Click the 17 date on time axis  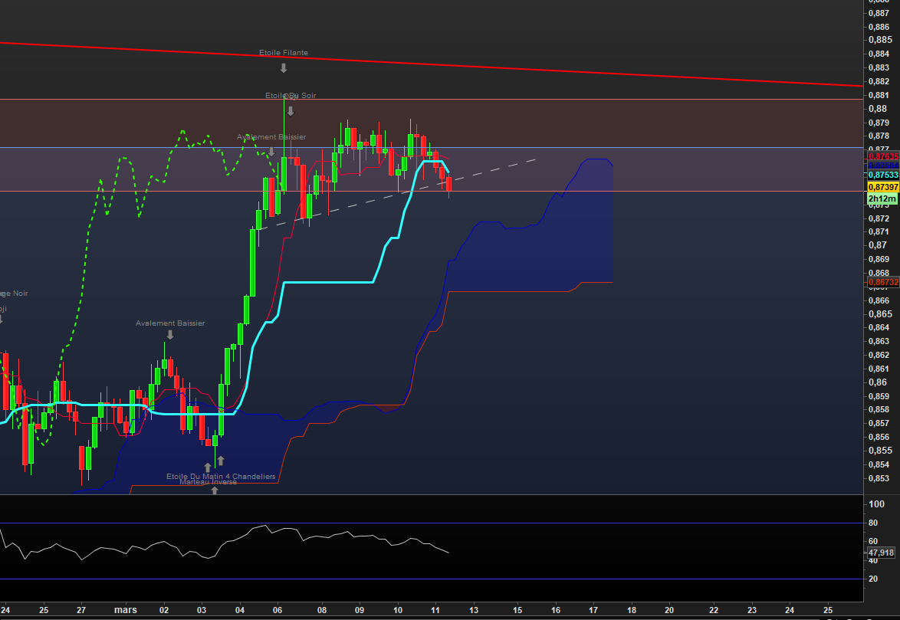593,610
